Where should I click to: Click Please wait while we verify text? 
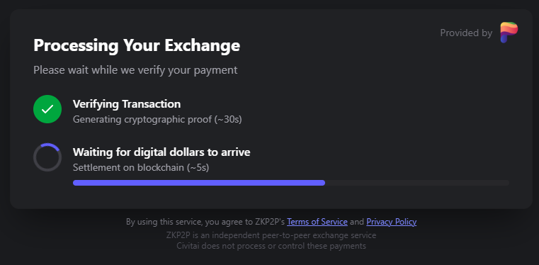pyautogui.click(x=135, y=70)
